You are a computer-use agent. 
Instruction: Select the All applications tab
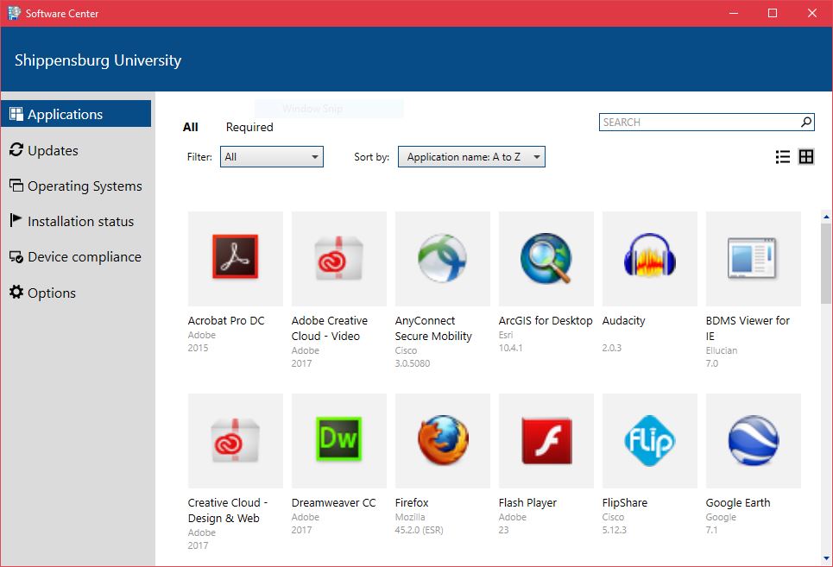click(x=191, y=127)
